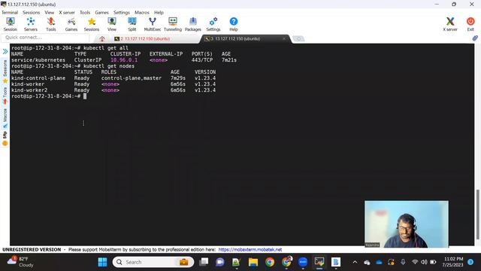
Task: Open the mobaxterm.mobatek.net link
Action: tap(250, 249)
